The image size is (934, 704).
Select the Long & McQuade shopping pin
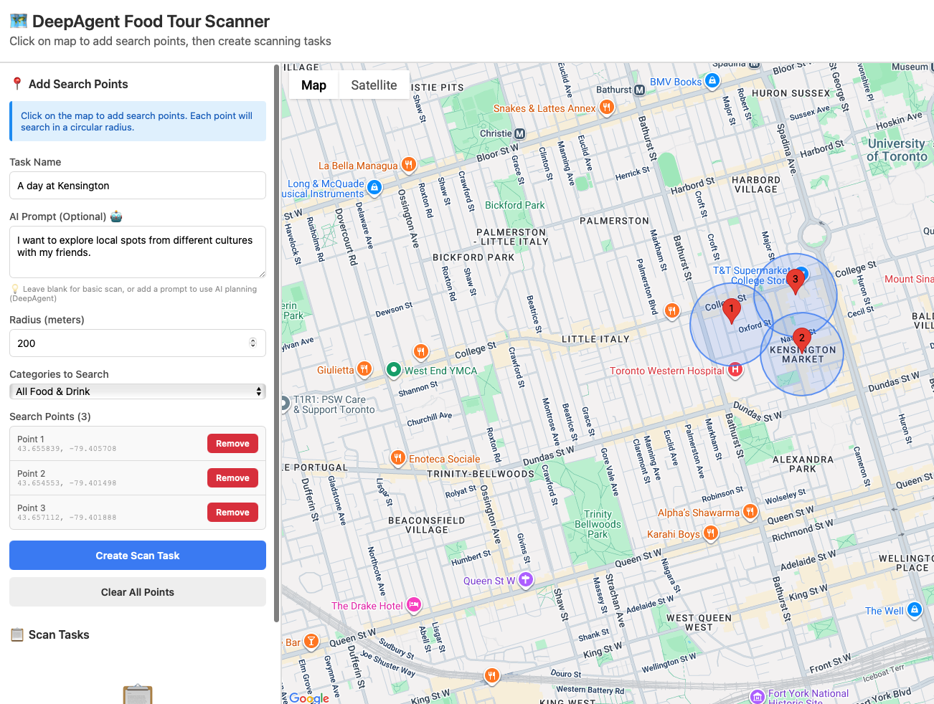click(x=374, y=187)
